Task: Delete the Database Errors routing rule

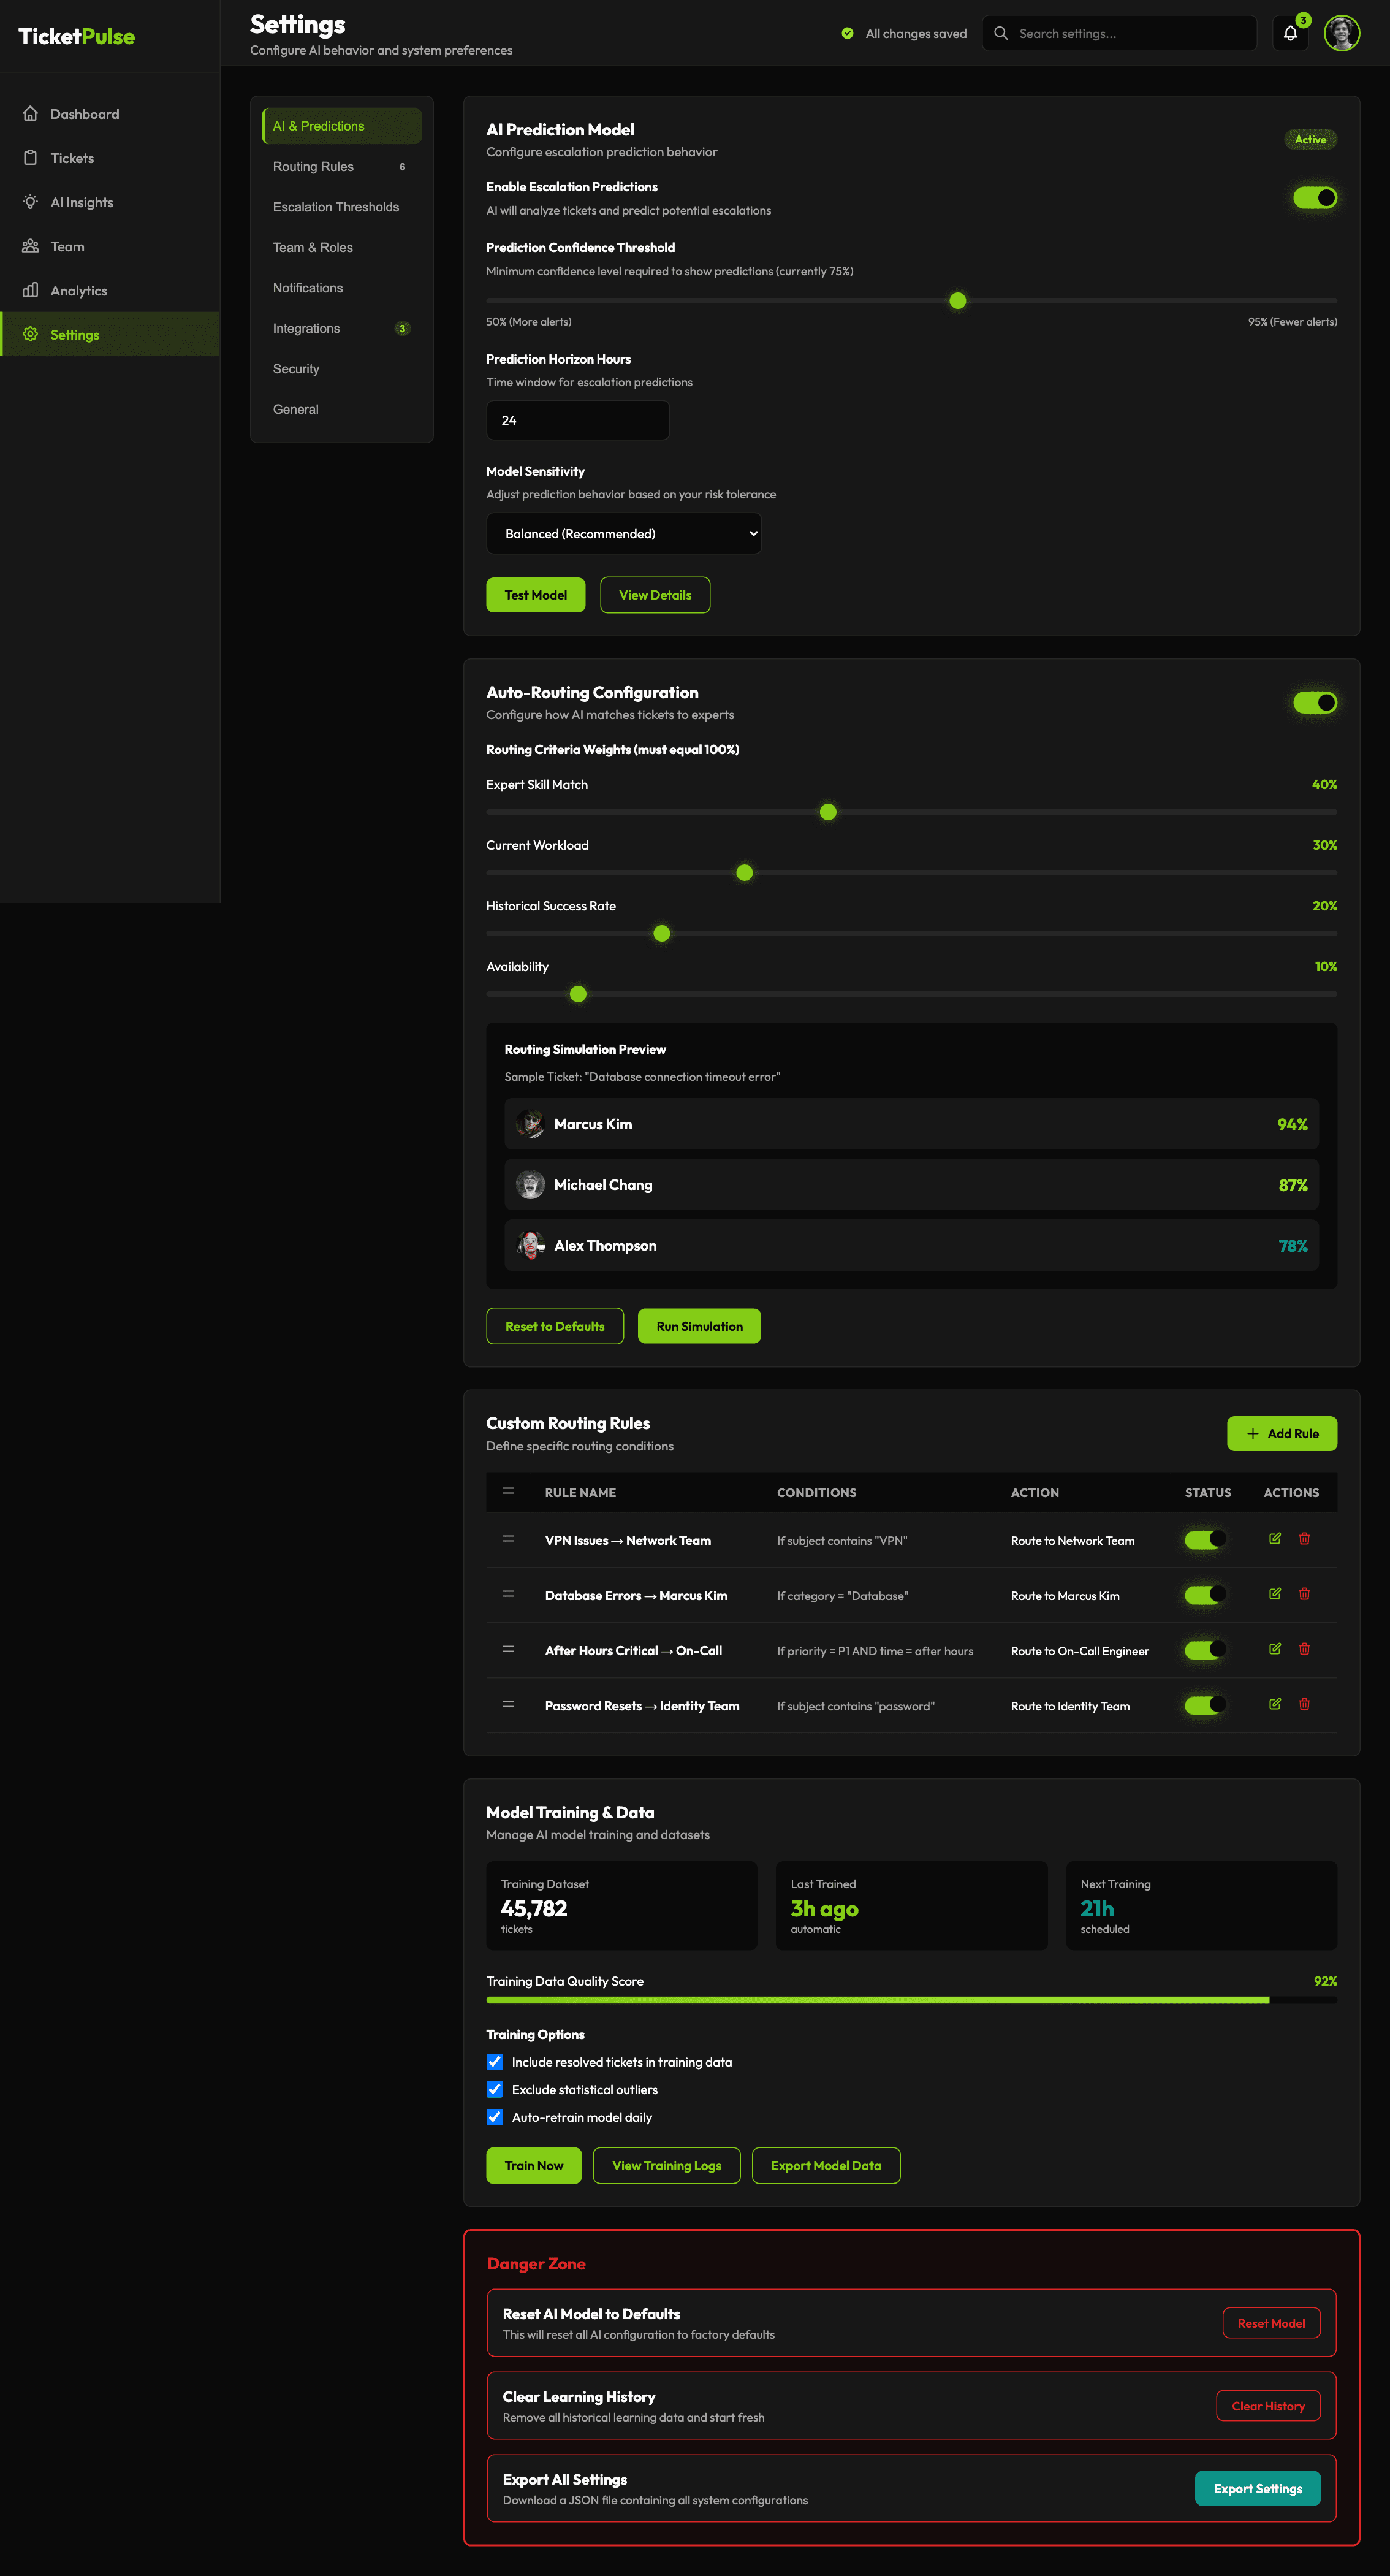Action: point(1304,1593)
